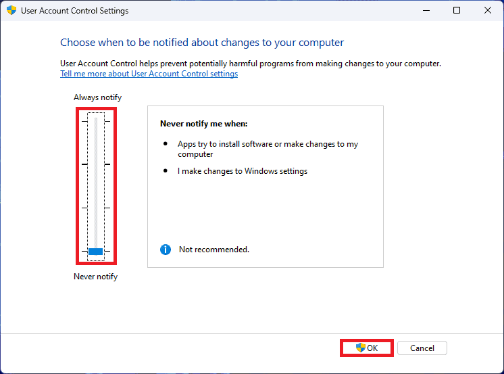Set slider to the topmost Always notify tick

(95, 121)
